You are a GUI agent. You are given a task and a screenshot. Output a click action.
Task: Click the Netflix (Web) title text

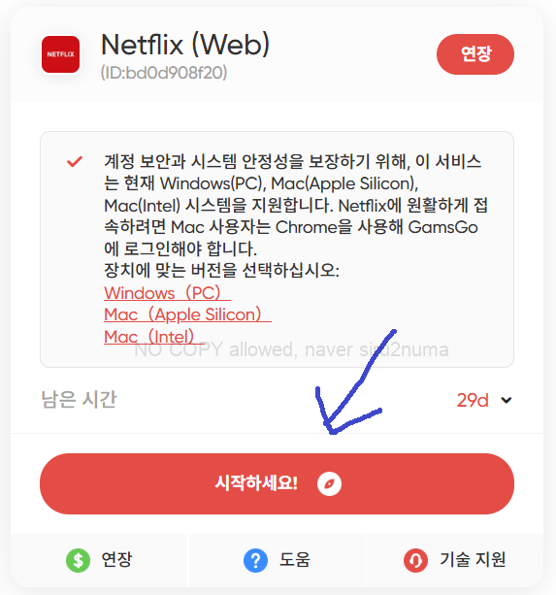pos(185,45)
